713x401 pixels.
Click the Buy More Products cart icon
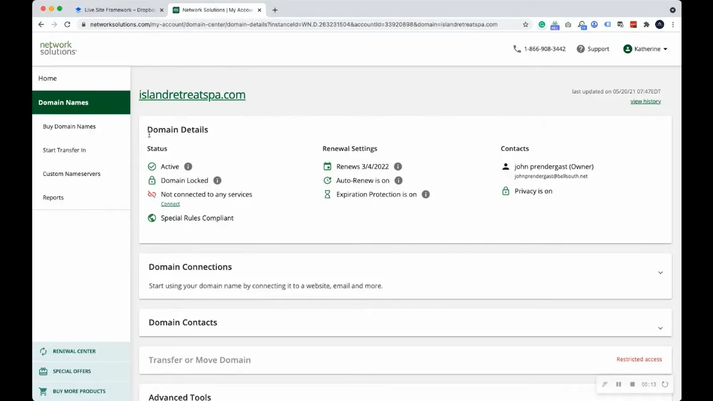point(43,391)
